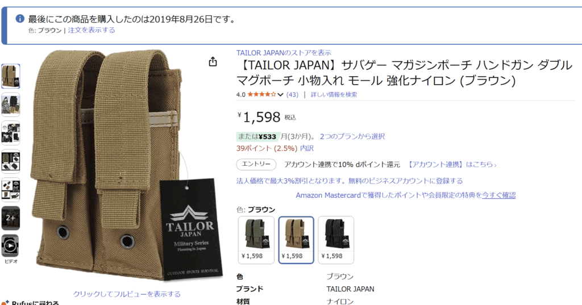Click the info icon in purchase notice

(x=20, y=19)
